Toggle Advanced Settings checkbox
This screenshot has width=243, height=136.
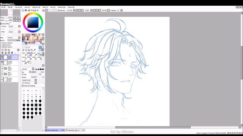[x=22, y=86]
